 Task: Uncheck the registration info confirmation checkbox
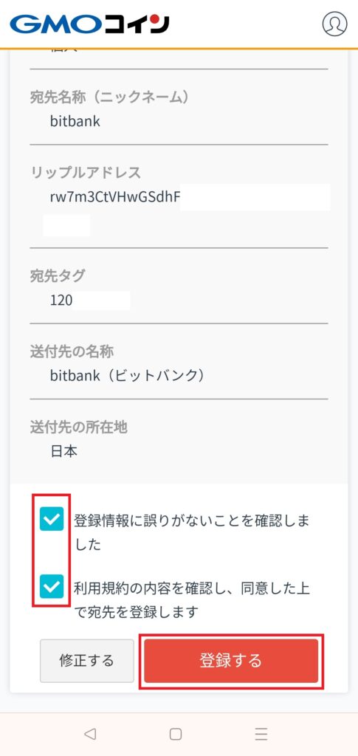pos(52,519)
